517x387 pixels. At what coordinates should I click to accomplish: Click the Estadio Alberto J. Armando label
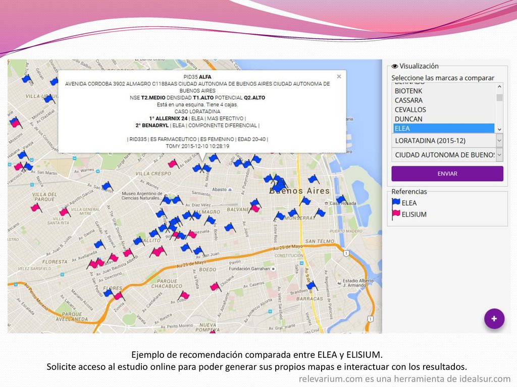(x=358, y=283)
